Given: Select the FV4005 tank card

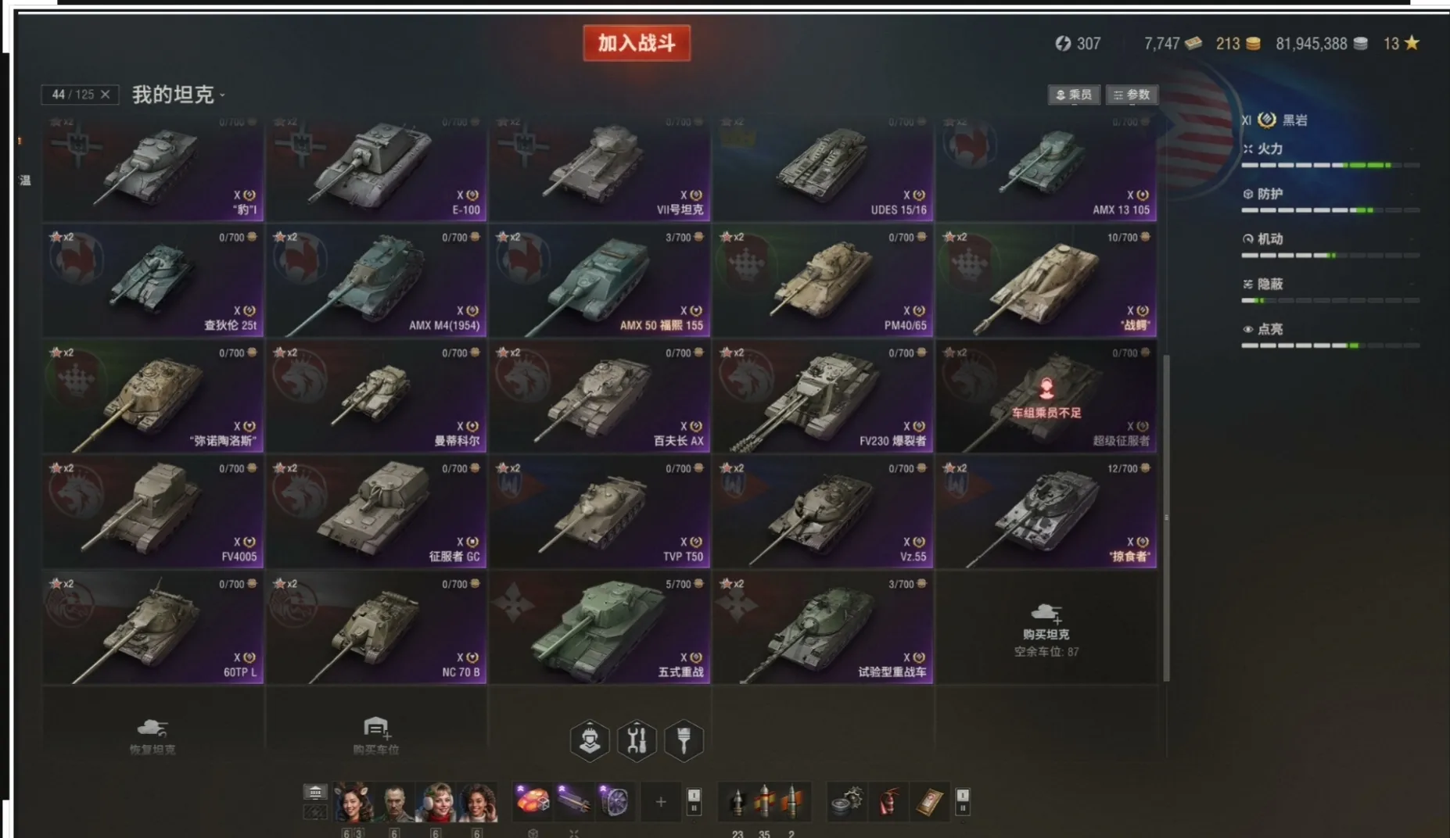Looking at the screenshot, I should [153, 512].
